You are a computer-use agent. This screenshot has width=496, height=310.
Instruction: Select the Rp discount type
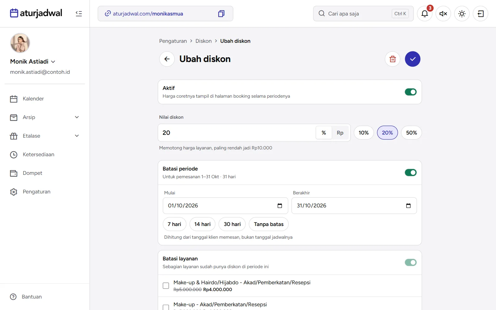[340, 133]
